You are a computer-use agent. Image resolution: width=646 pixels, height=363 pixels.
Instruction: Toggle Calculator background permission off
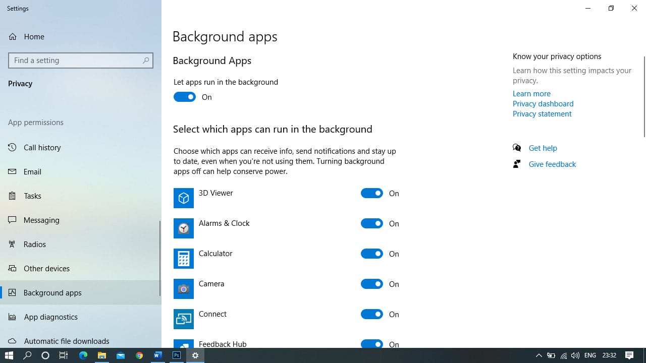coord(372,254)
